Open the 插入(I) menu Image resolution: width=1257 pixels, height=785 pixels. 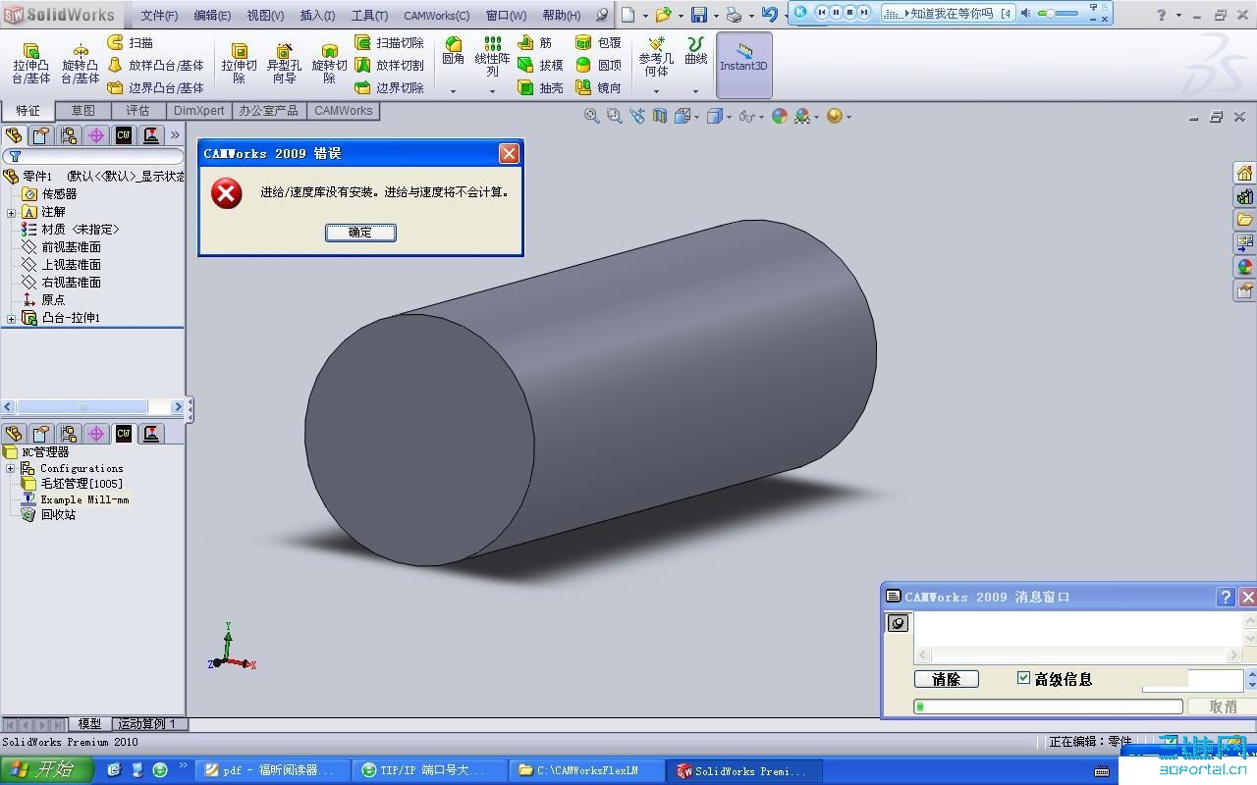click(317, 16)
